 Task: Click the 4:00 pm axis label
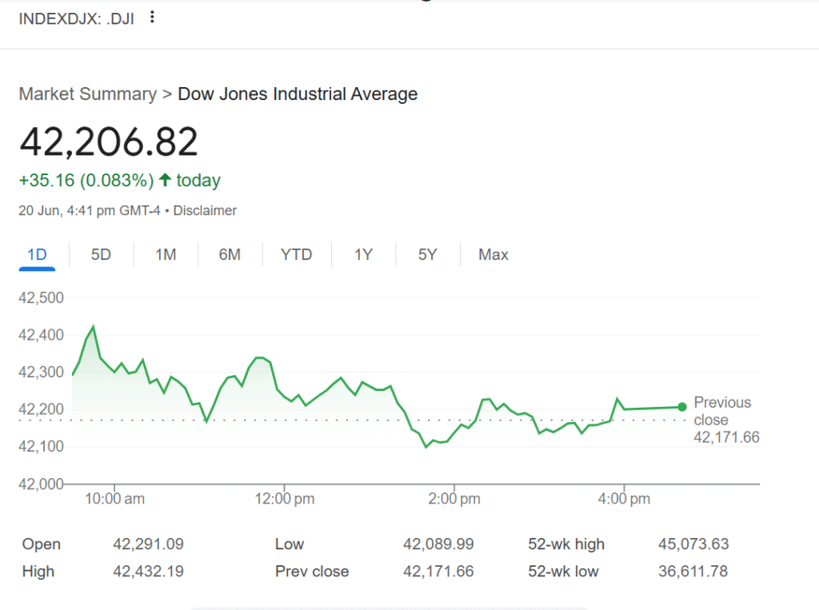click(624, 499)
